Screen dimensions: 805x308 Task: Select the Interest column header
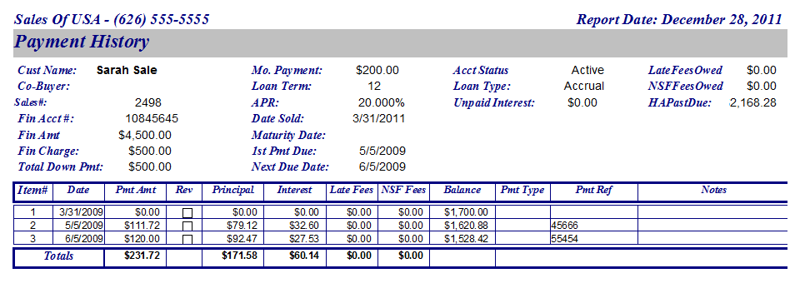point(295,190)
